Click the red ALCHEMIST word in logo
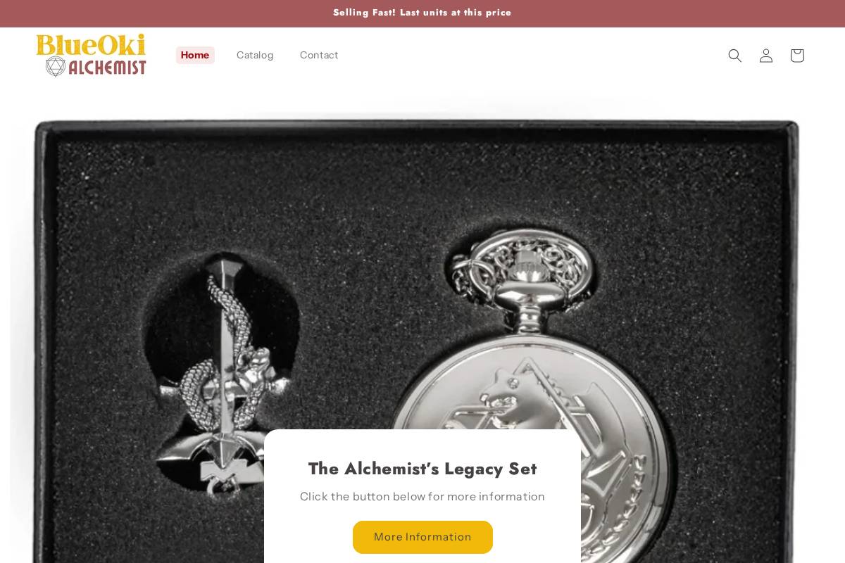 point(108,67)
